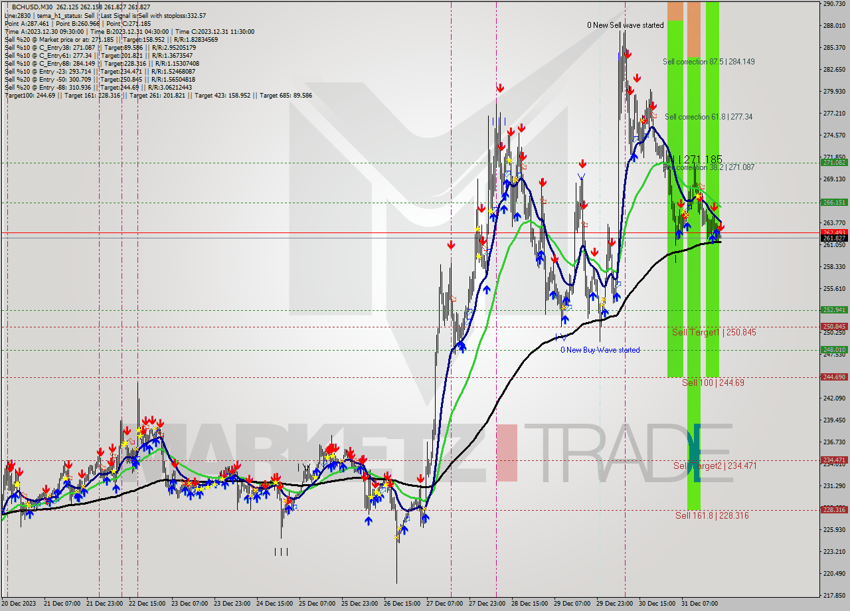
Task: Click the red 234.471 price tag
Action: click(834, 460)
